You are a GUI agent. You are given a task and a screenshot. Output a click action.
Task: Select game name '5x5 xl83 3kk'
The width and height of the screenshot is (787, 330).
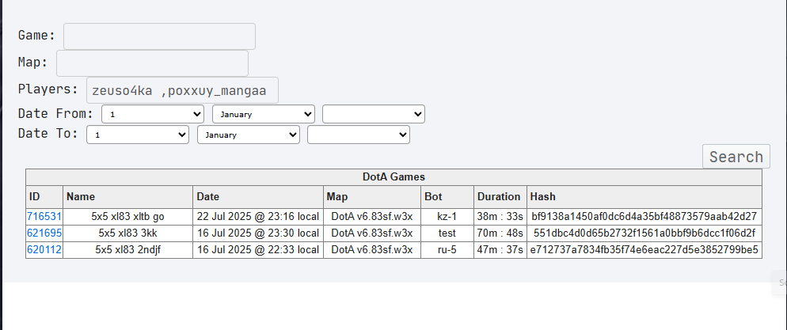tap(128, 233)
